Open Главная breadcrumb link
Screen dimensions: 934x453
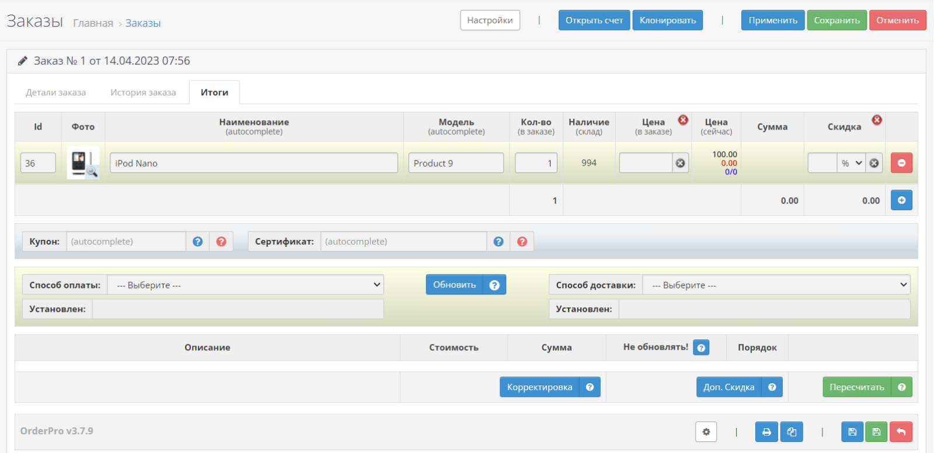point(93,23)
